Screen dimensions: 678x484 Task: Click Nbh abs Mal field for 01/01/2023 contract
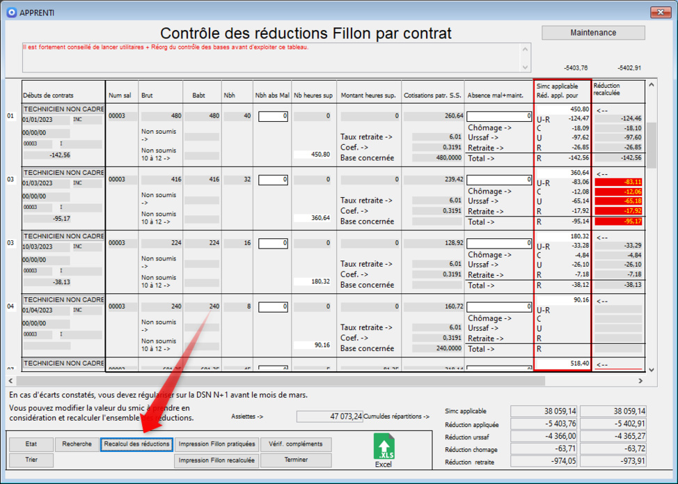[x=273, y=116]
